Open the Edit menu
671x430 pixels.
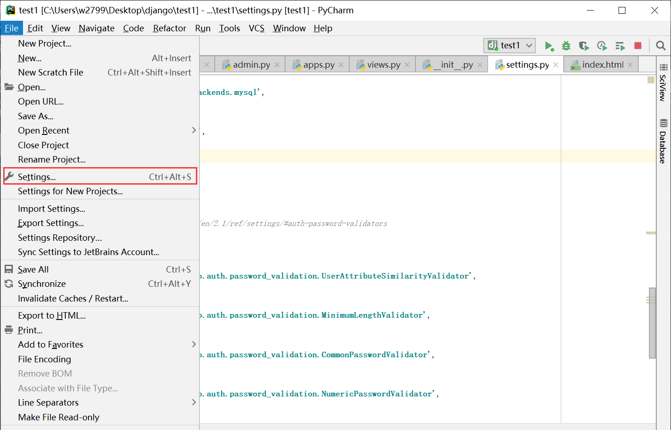click(x=35, y=28)
